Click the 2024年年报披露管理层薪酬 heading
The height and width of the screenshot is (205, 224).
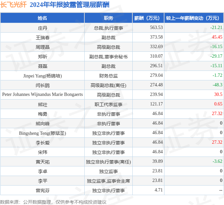[69, 5]
